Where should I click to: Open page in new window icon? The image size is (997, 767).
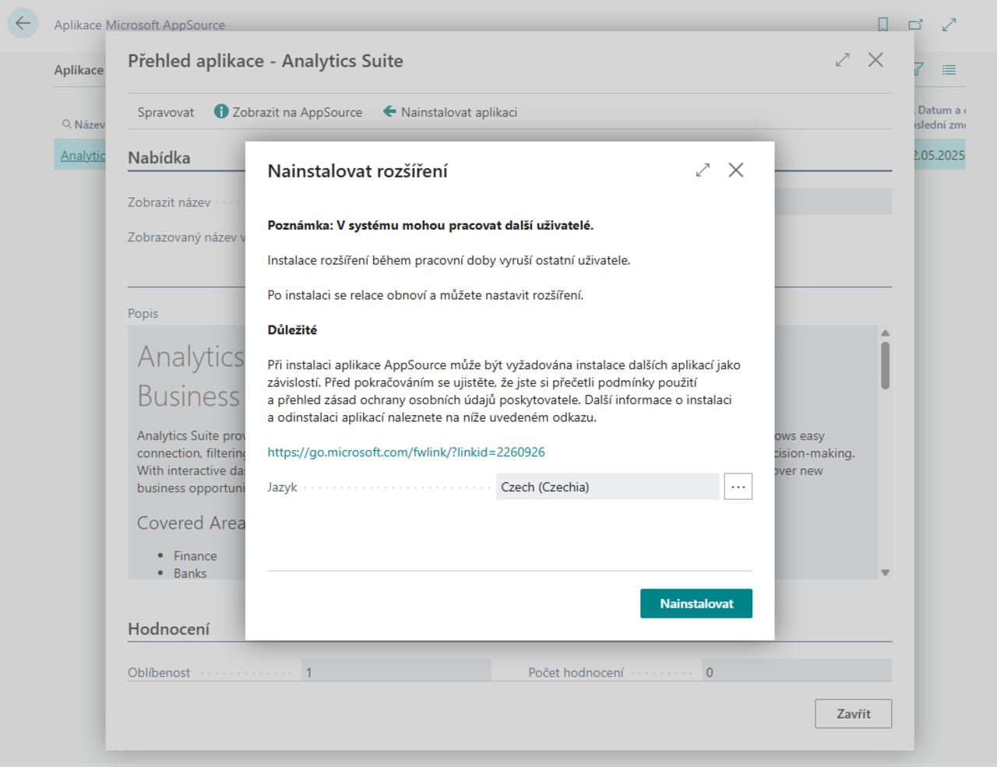click(x=915, y=24)
